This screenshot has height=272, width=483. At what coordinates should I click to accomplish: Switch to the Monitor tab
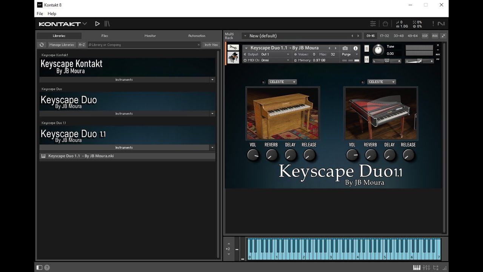coord(150,36)
